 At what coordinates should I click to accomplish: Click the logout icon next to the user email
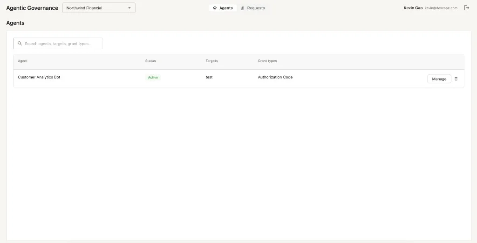pos(466,8)
